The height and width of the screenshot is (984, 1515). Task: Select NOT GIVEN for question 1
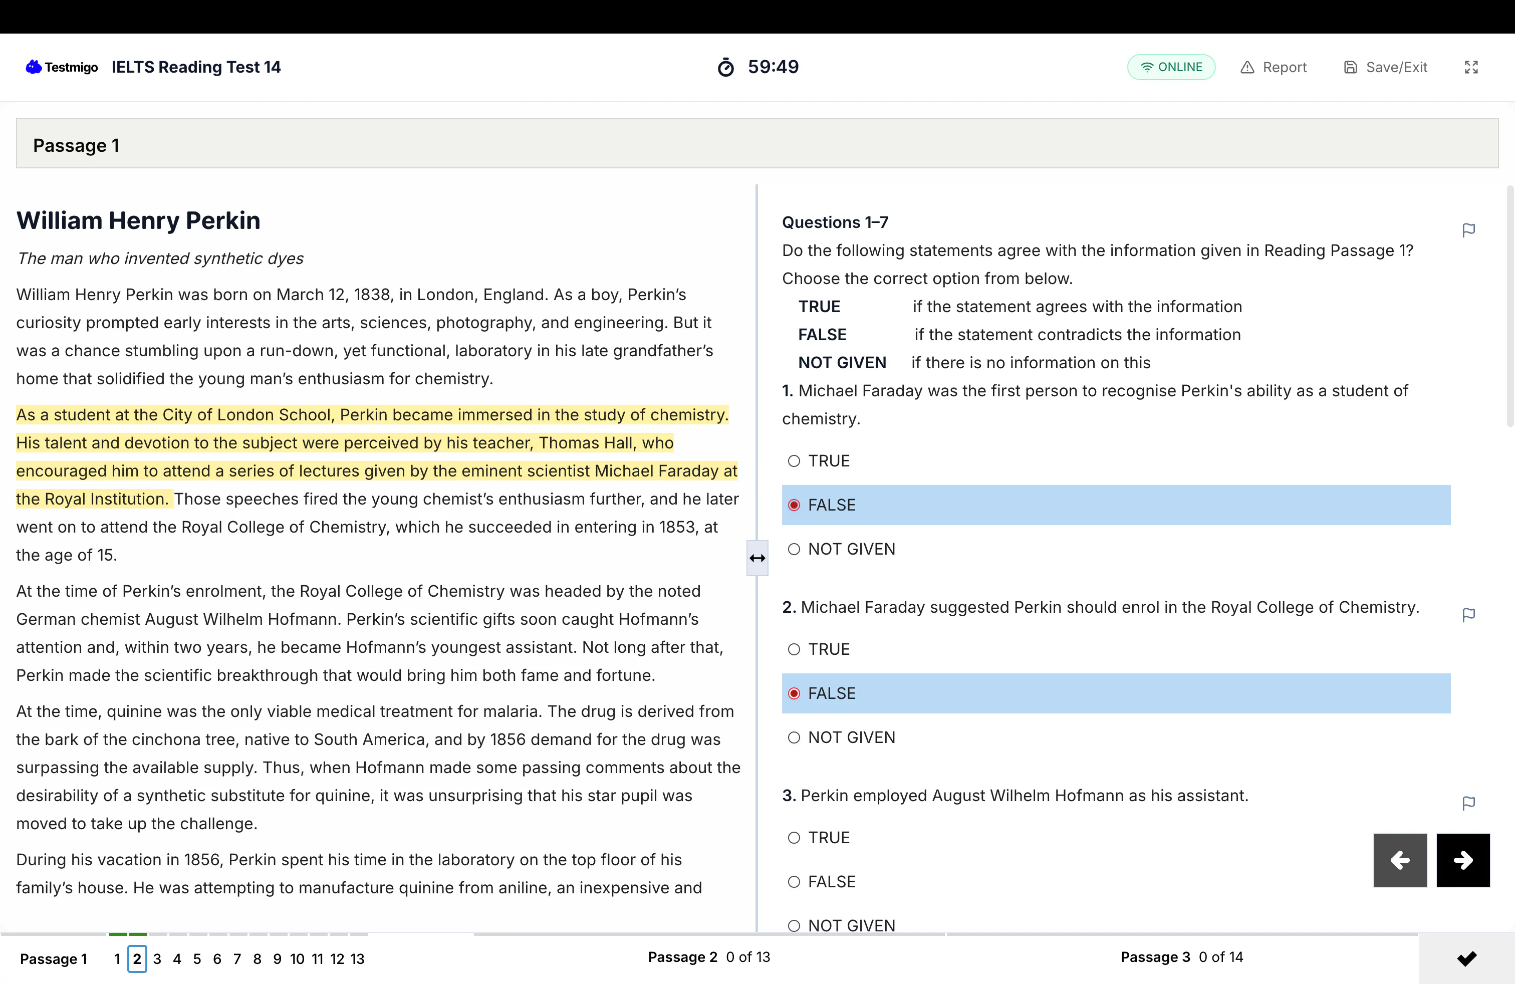tap(794, 549)
